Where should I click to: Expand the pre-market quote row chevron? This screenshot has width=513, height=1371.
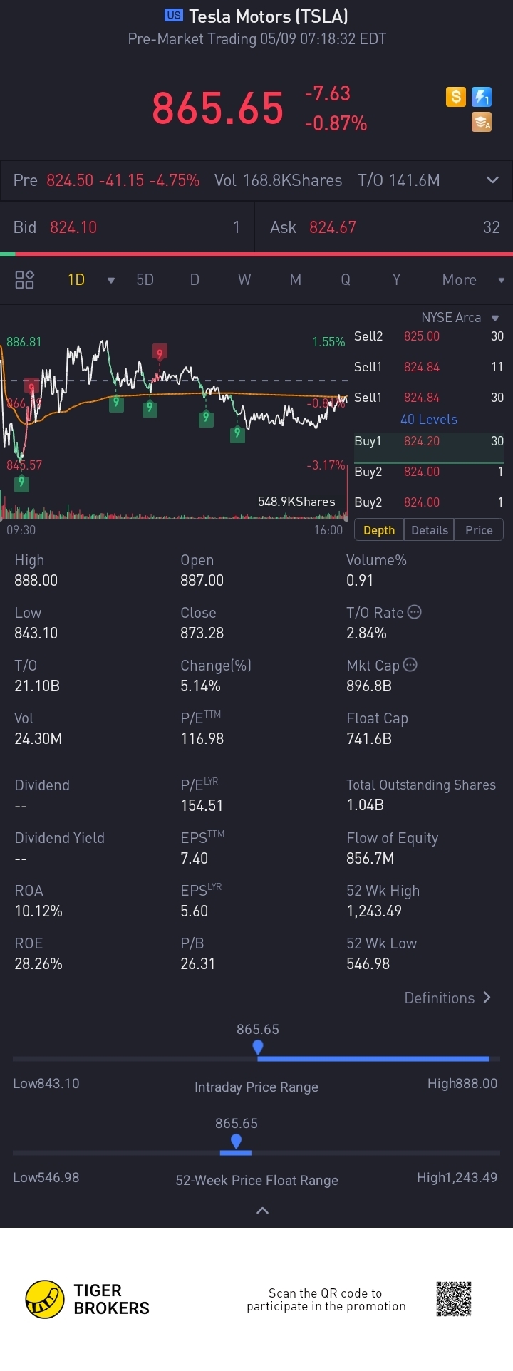pos(492,180)
